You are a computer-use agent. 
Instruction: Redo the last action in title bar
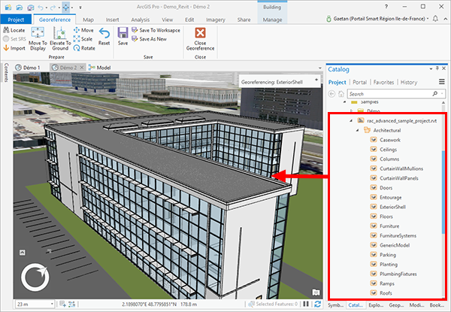(x=53, y=7)
